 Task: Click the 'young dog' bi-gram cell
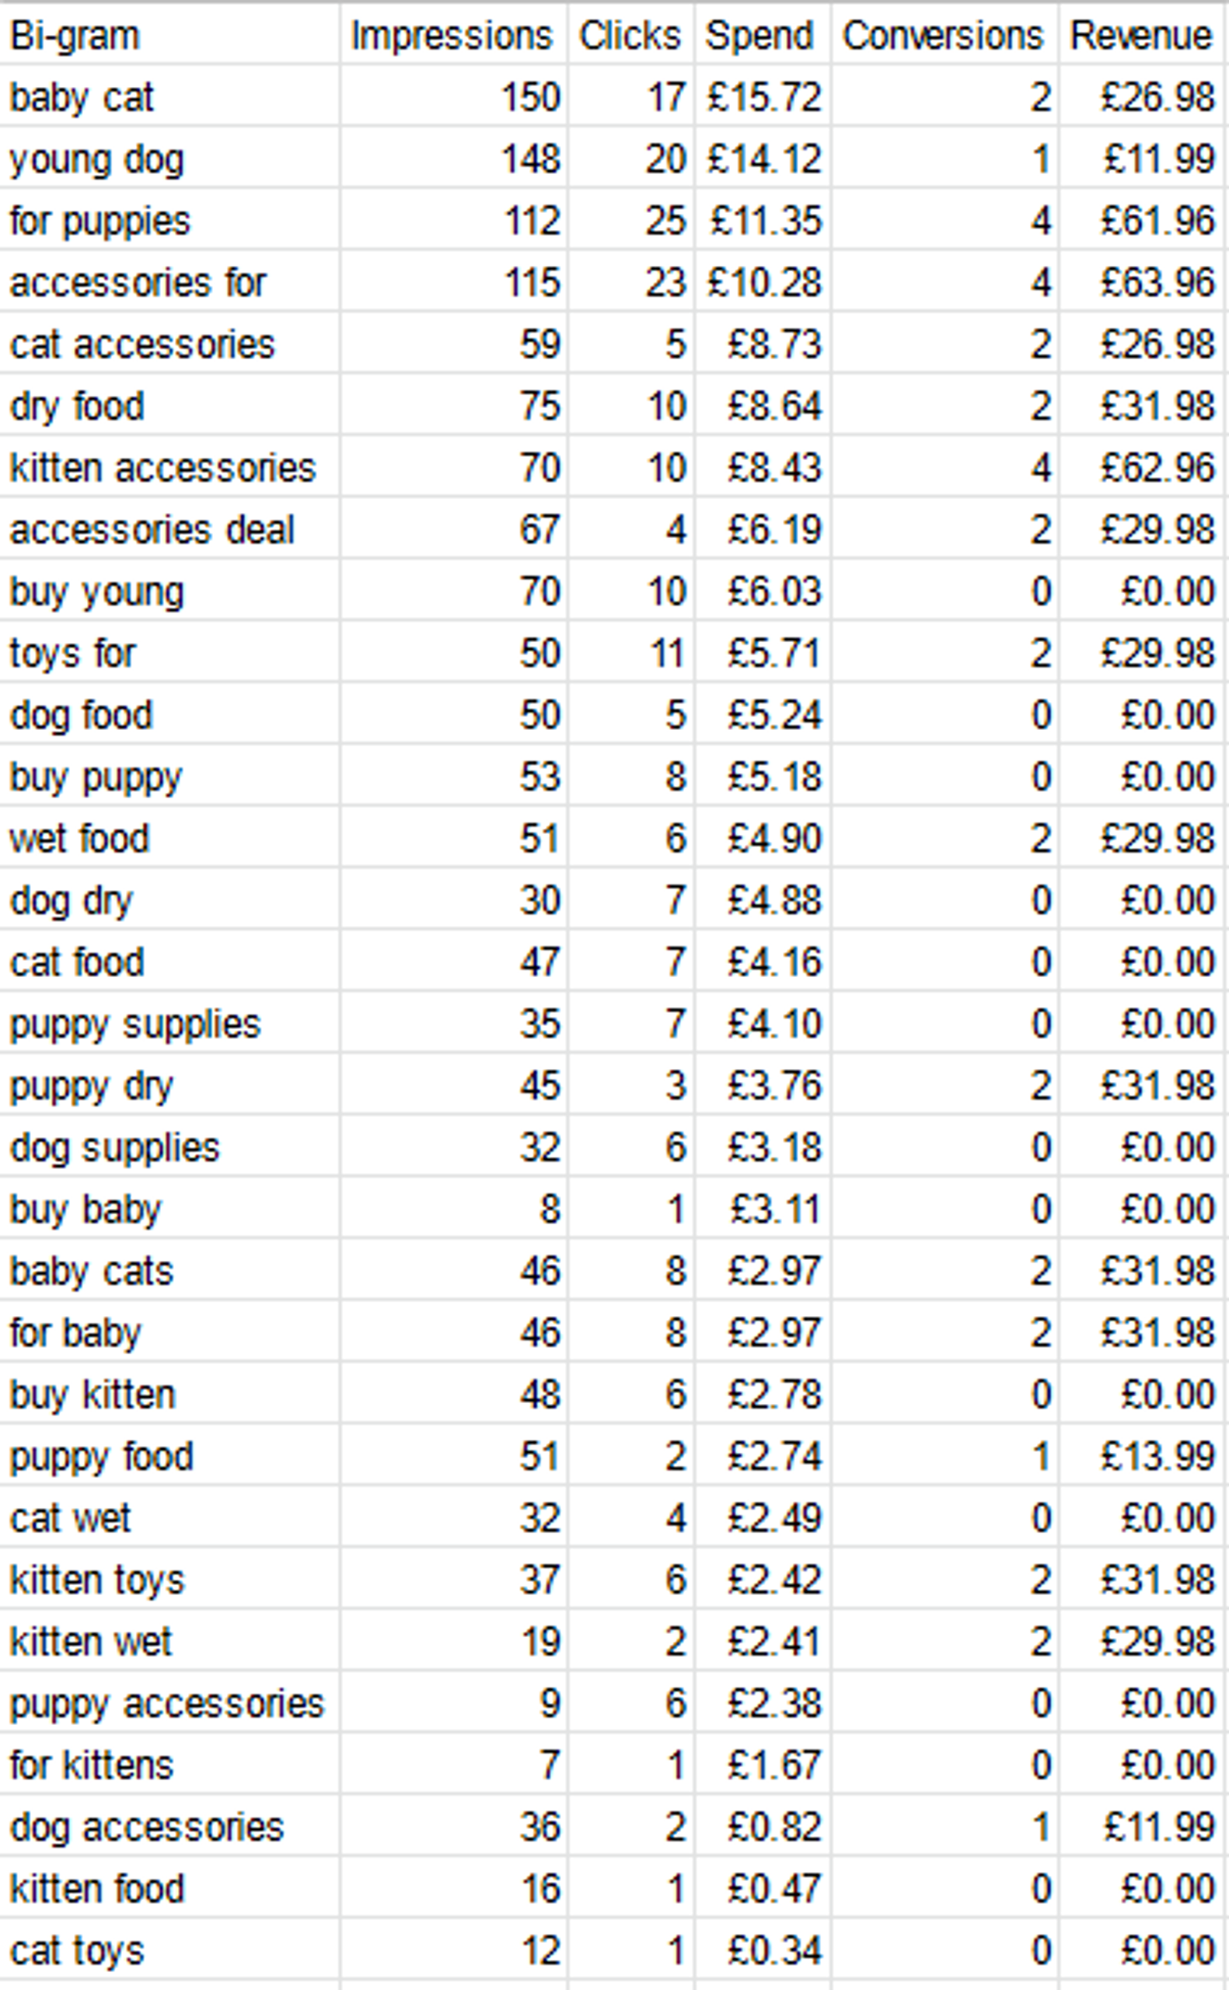[x=169, y=159]
